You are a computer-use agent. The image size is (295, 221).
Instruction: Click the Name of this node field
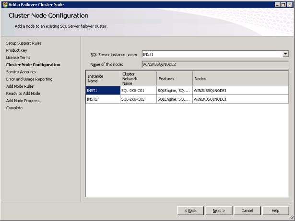click(215, 64)
